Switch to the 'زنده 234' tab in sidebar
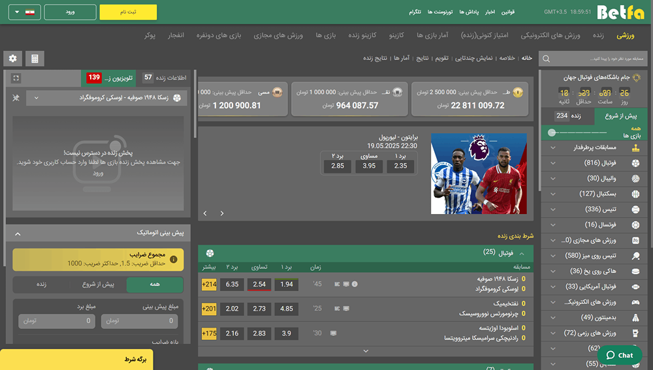 point(567,116)
